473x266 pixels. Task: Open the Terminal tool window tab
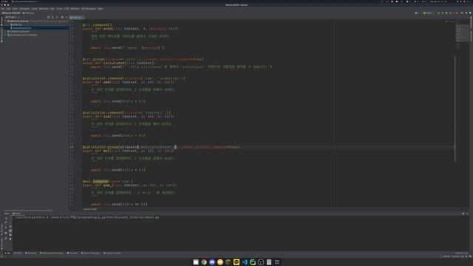[72, 253]
